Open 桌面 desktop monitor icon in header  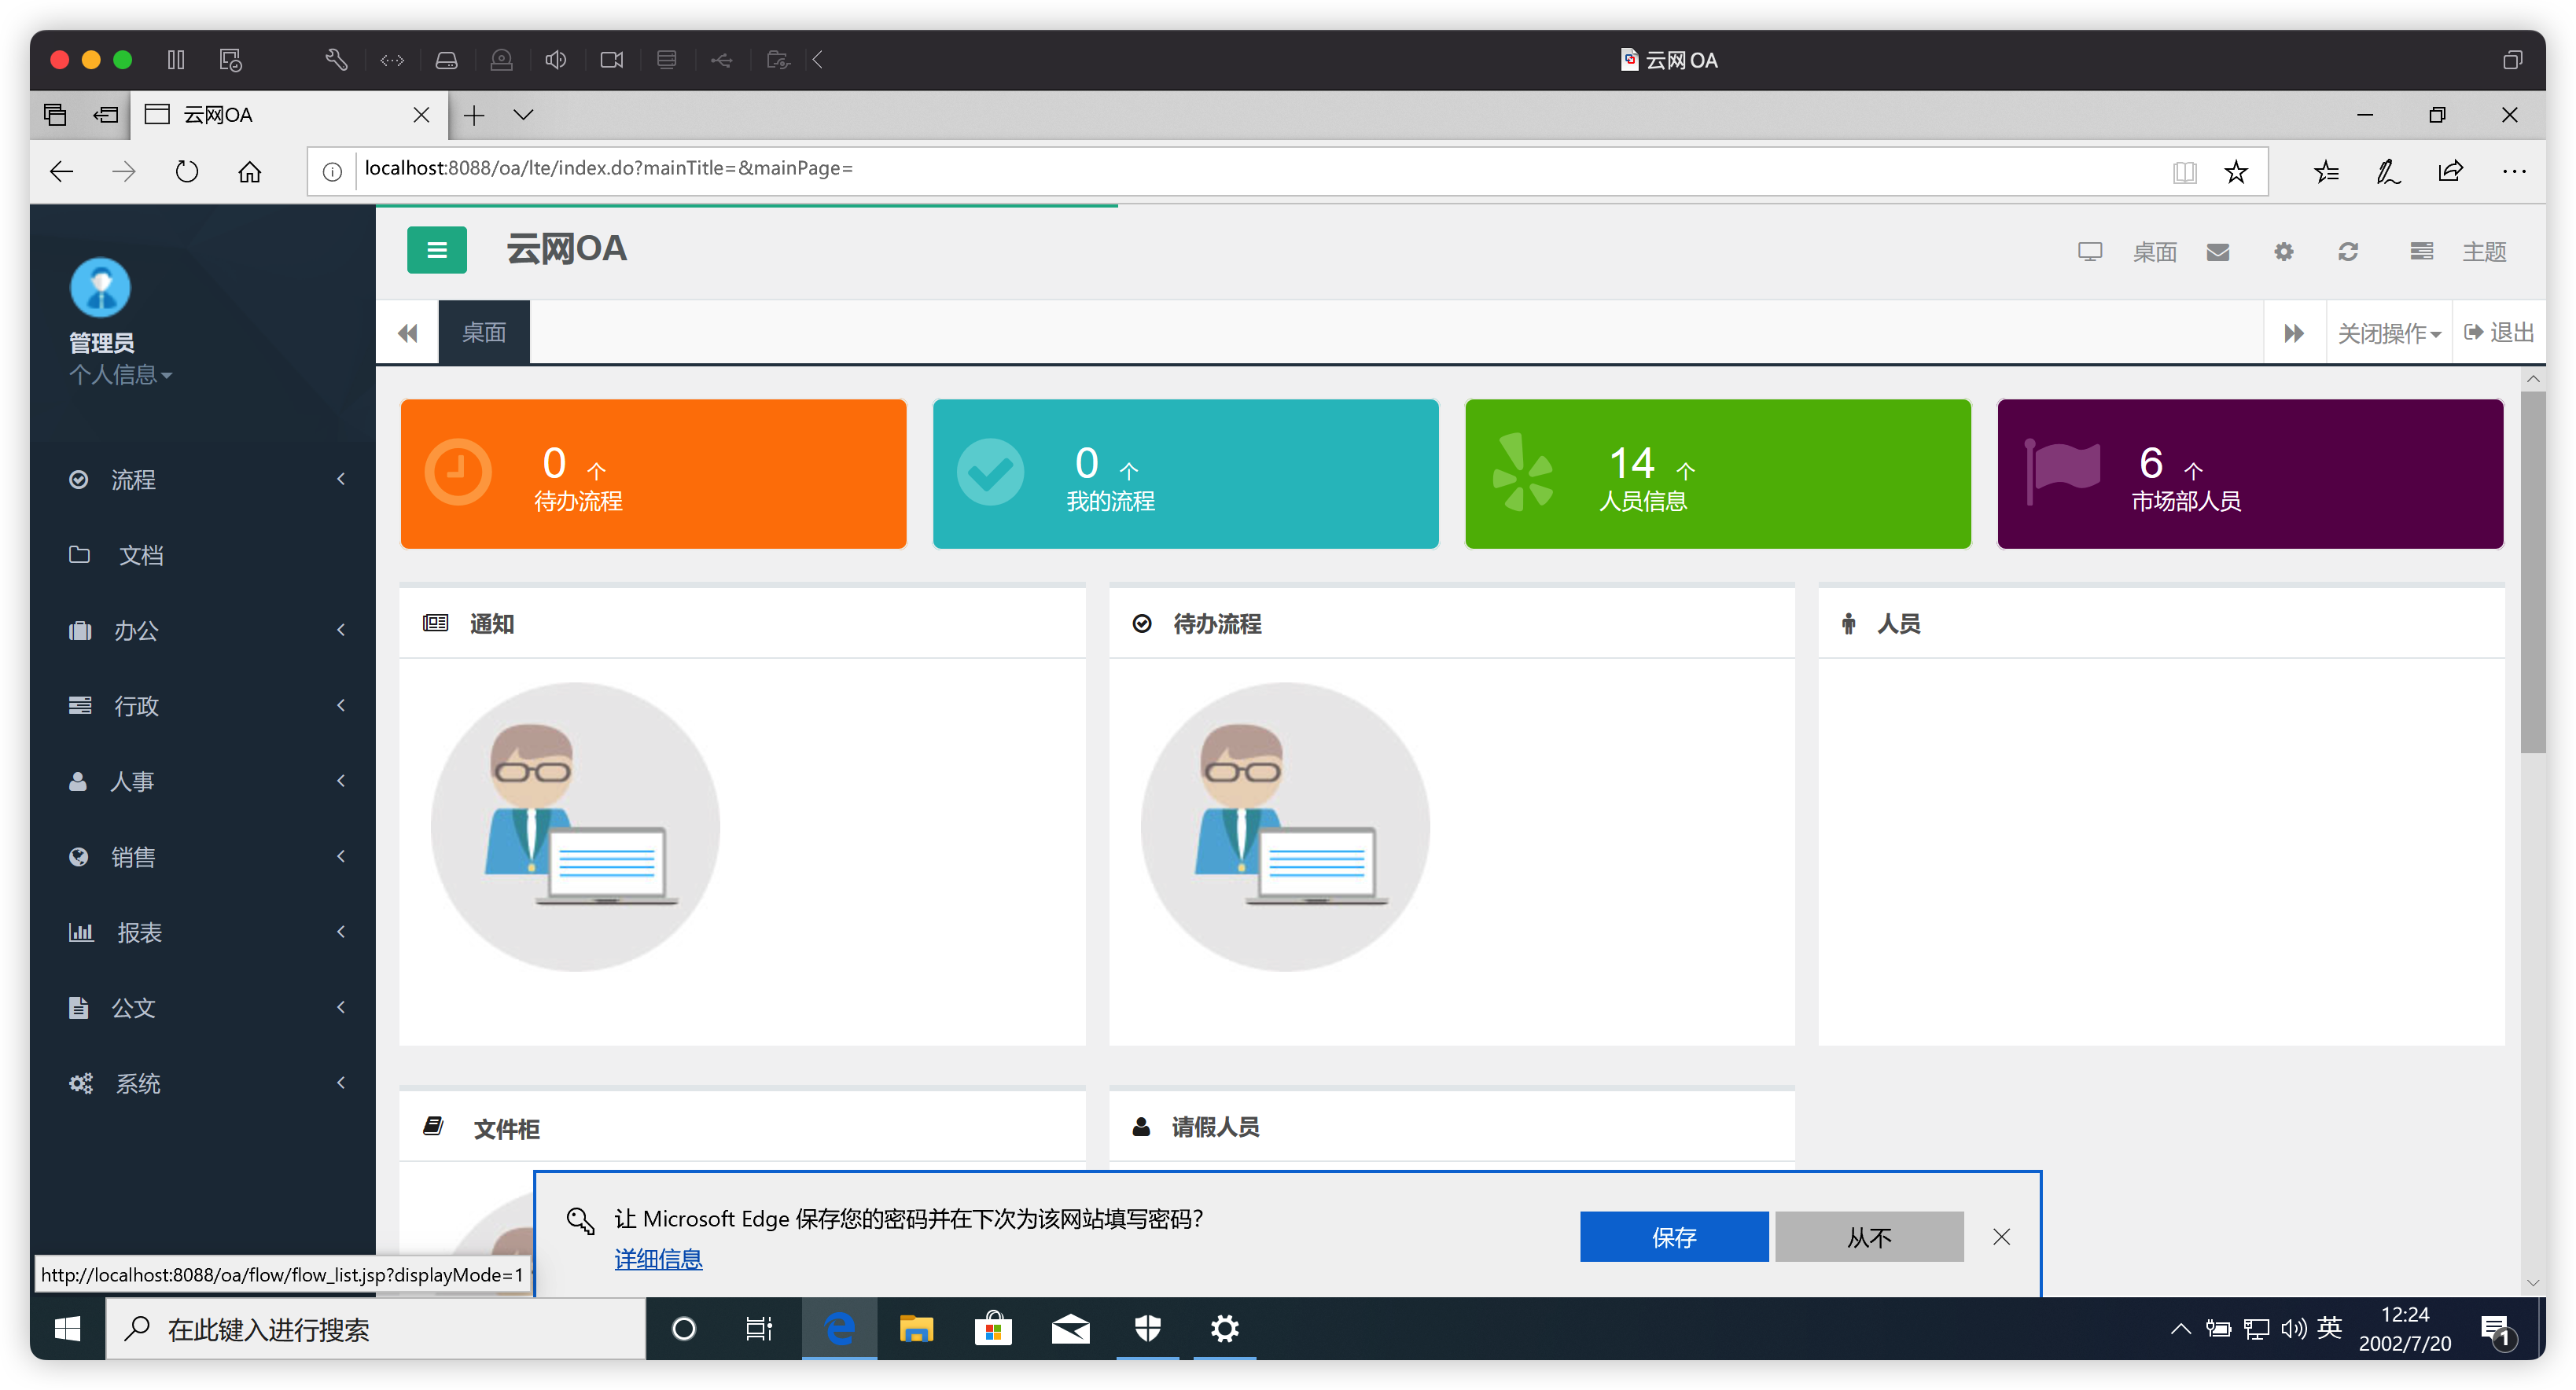click(2089, 252)
